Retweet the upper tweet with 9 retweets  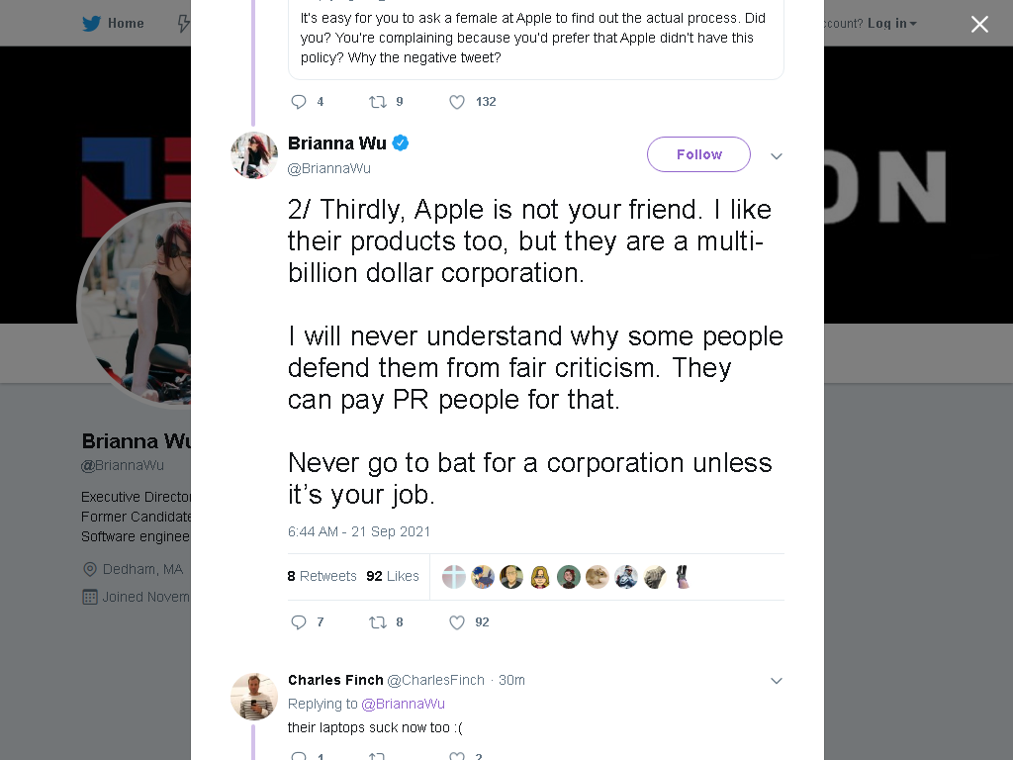(377, 102)
